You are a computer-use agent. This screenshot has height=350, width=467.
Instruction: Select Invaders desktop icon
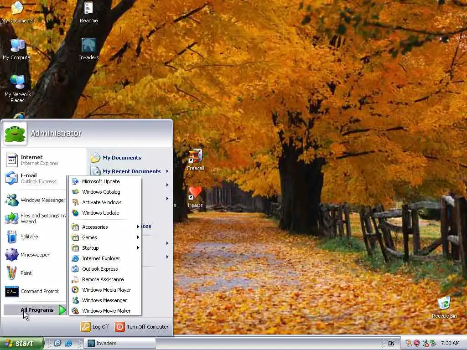88,49
